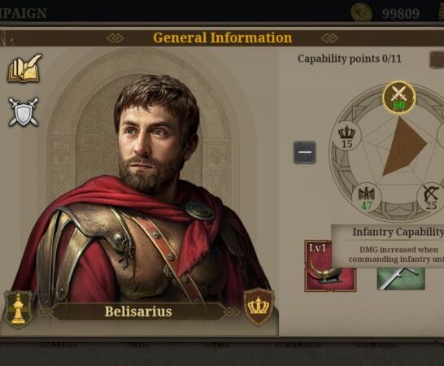Open the sword item card

401,279
